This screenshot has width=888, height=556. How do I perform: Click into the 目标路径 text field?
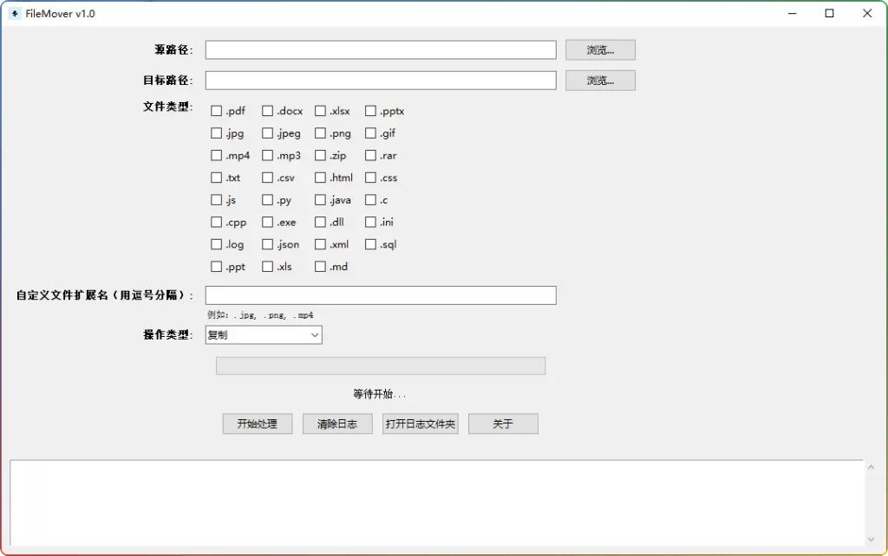pos(381,81)
